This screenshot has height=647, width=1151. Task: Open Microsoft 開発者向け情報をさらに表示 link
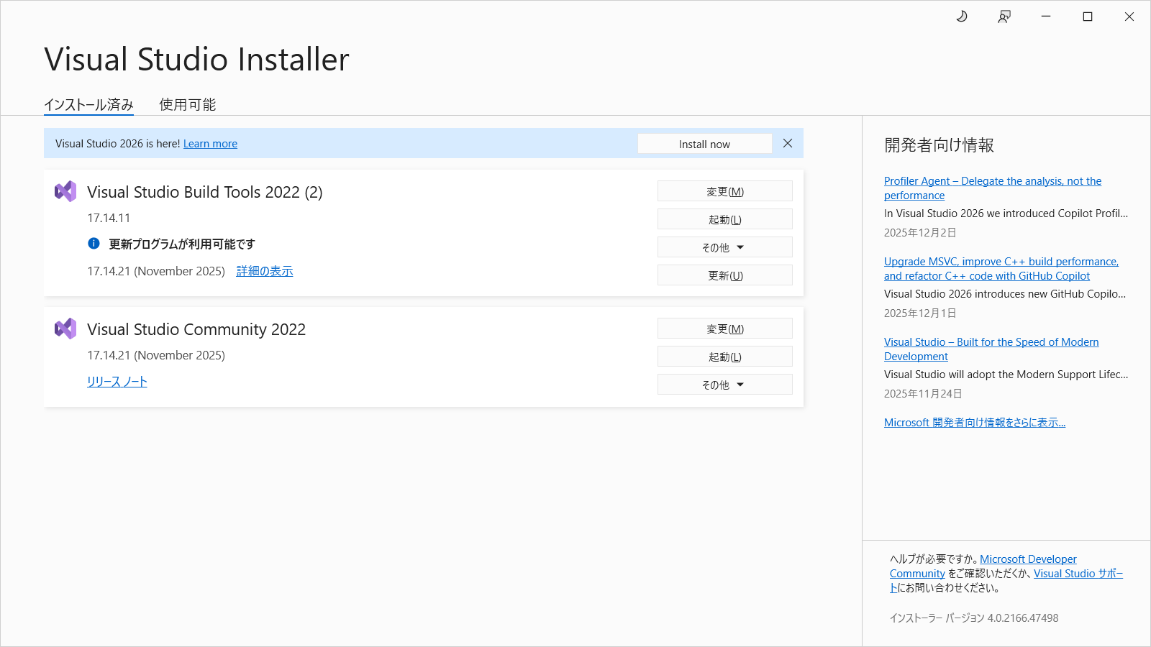coord(974,423)
